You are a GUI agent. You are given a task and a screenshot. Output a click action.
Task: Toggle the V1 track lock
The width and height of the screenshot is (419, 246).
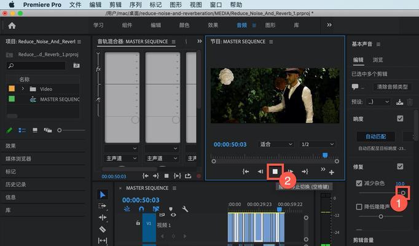pos(138,223)
